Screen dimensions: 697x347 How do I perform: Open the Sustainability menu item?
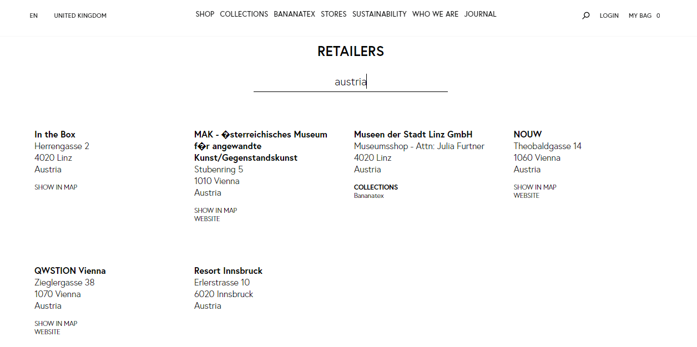pos(380,14)
